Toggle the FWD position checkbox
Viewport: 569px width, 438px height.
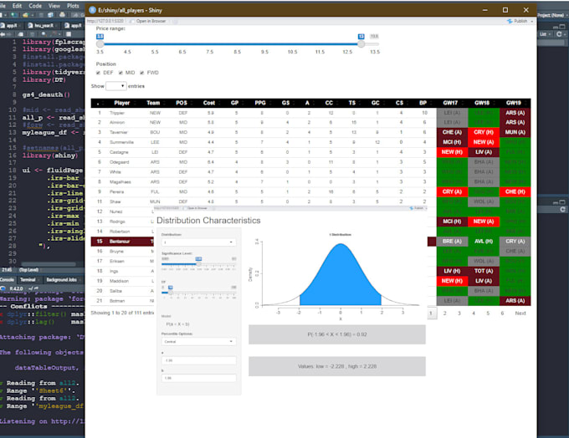click(x=142, y=73)
